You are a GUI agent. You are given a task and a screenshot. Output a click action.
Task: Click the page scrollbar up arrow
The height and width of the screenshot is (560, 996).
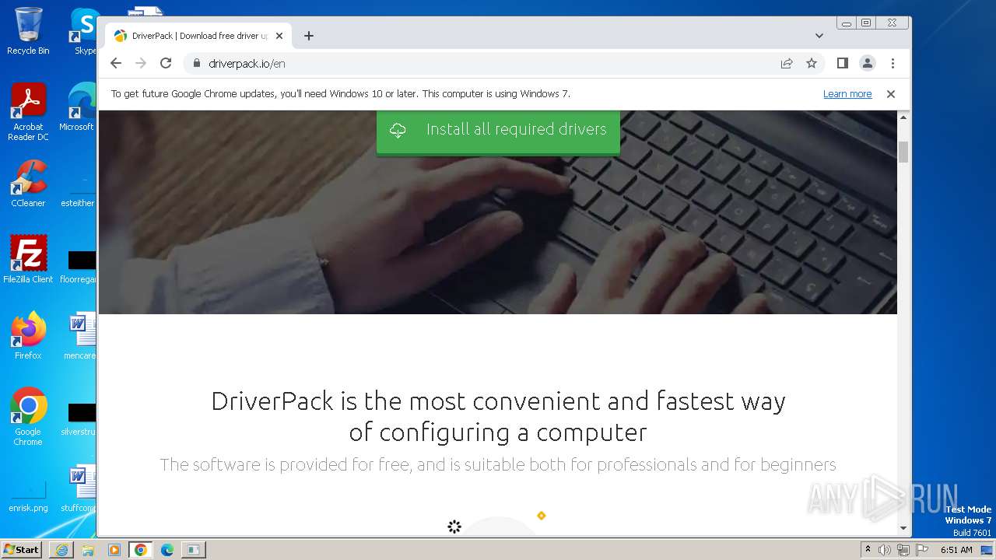tap(903, 117)
